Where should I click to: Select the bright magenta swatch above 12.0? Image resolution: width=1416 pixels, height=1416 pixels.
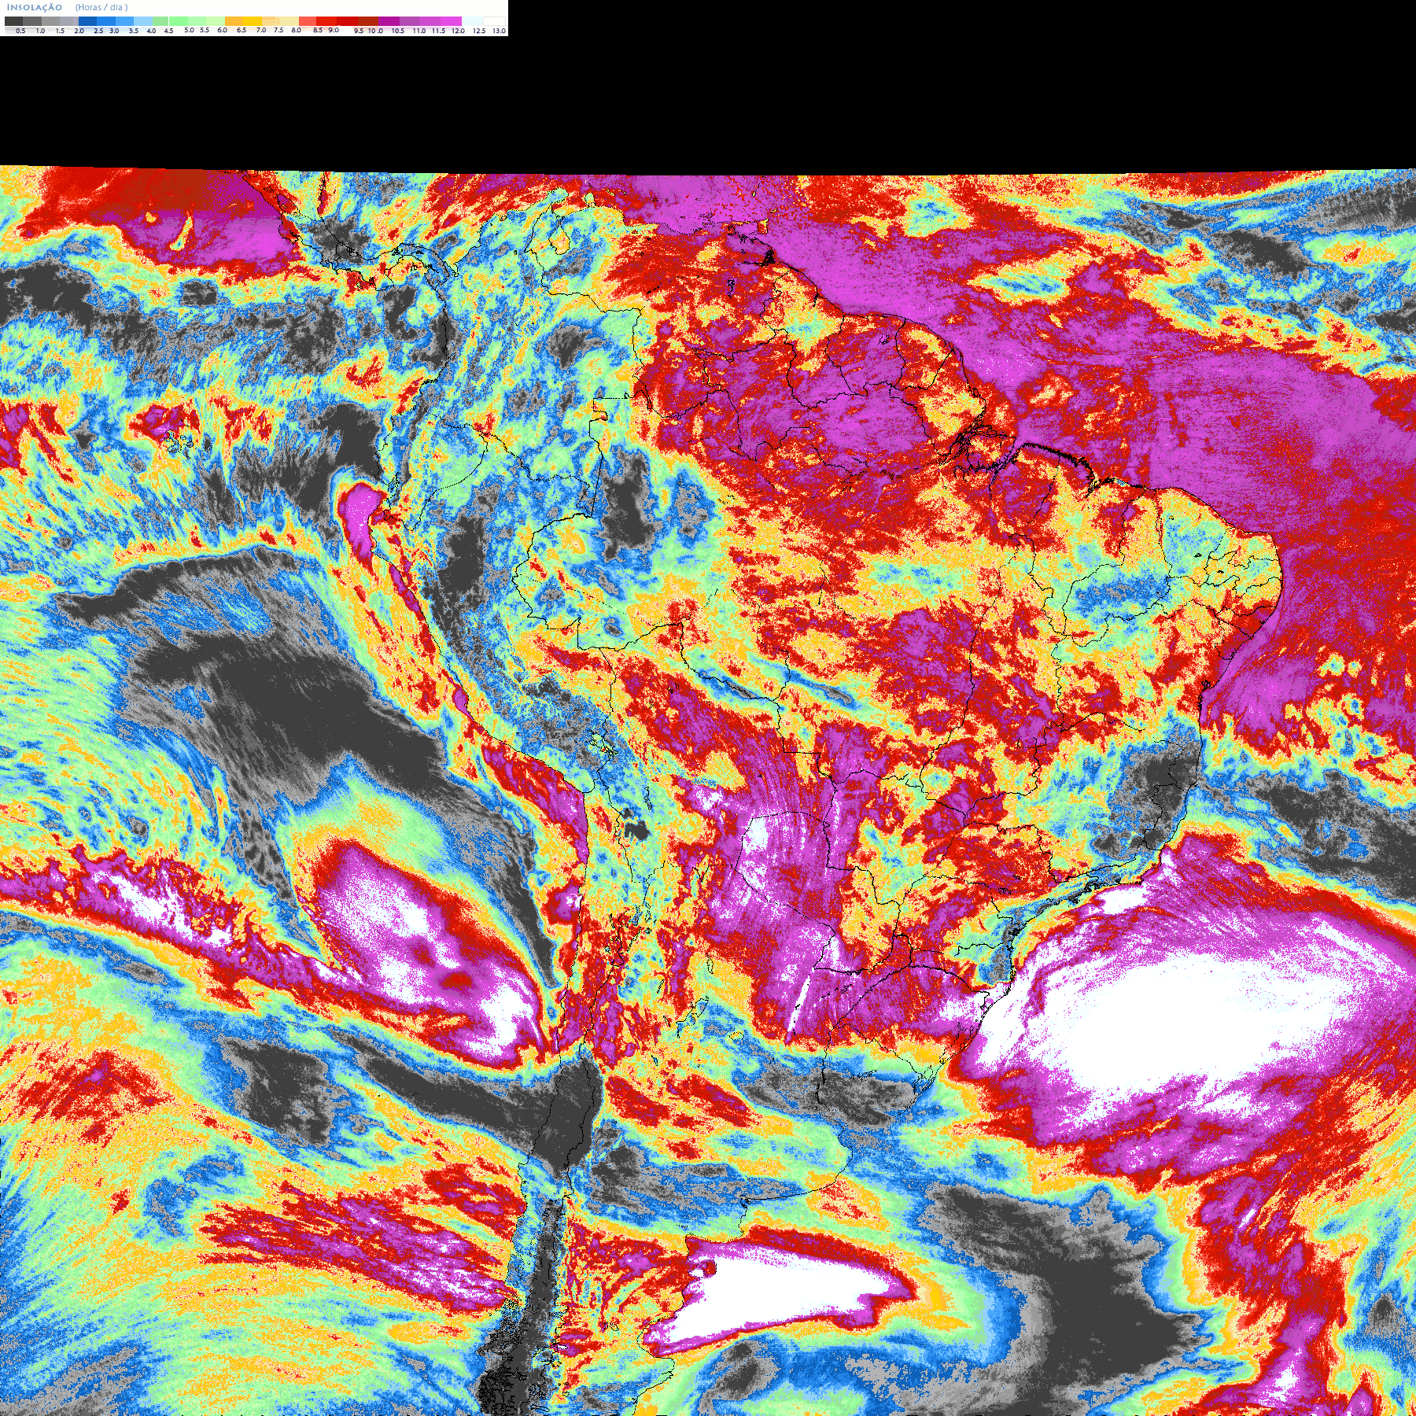point(451,21)
